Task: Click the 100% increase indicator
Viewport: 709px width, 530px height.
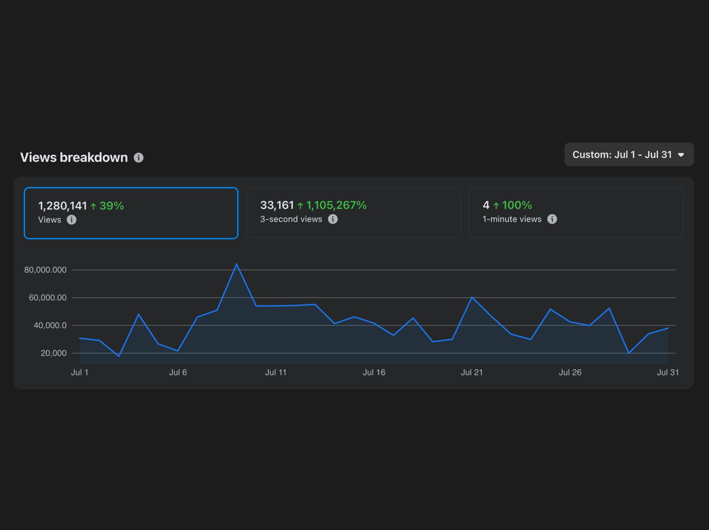Action: [516, 205]
